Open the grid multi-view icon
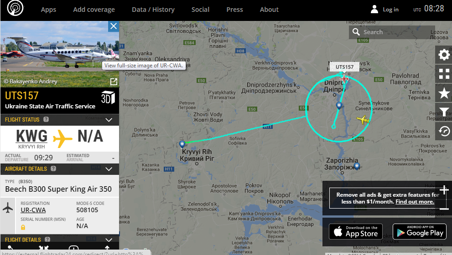Screen dimensions: 452x255 [444, 73]
